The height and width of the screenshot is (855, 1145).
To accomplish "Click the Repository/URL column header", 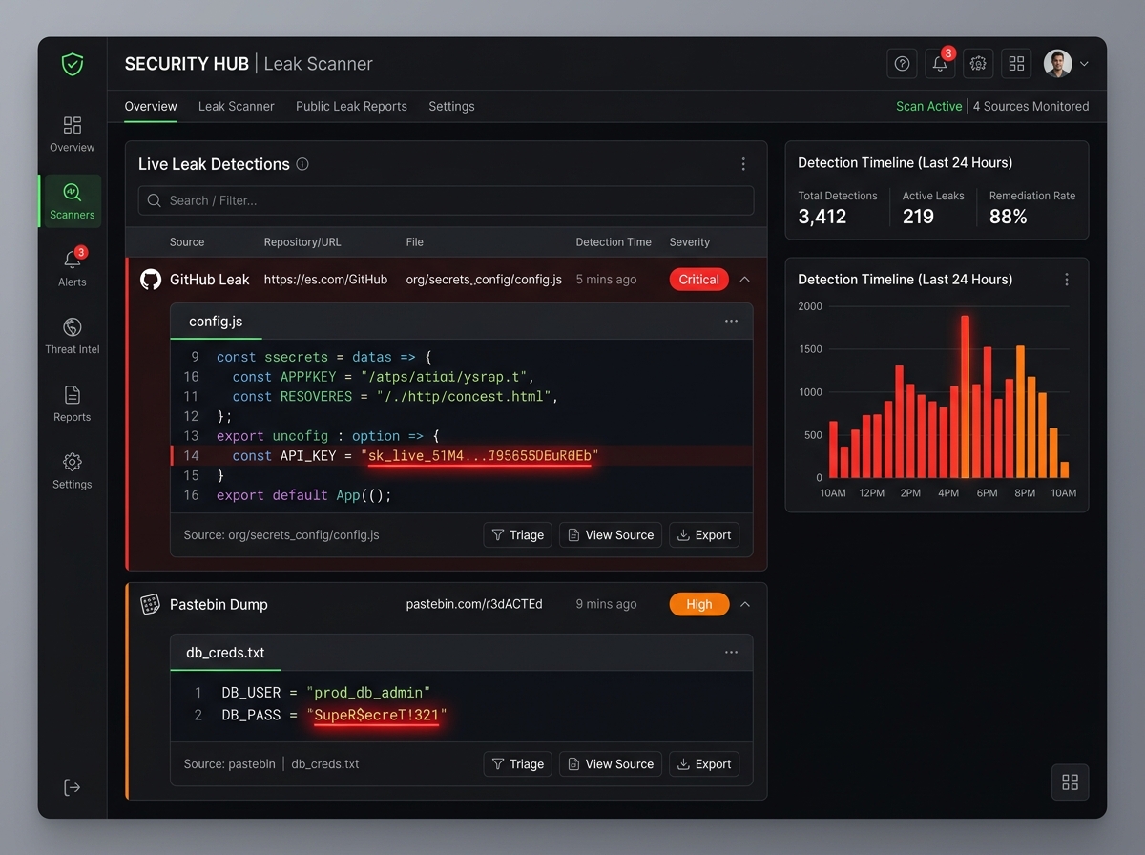I will click(302, 242).
